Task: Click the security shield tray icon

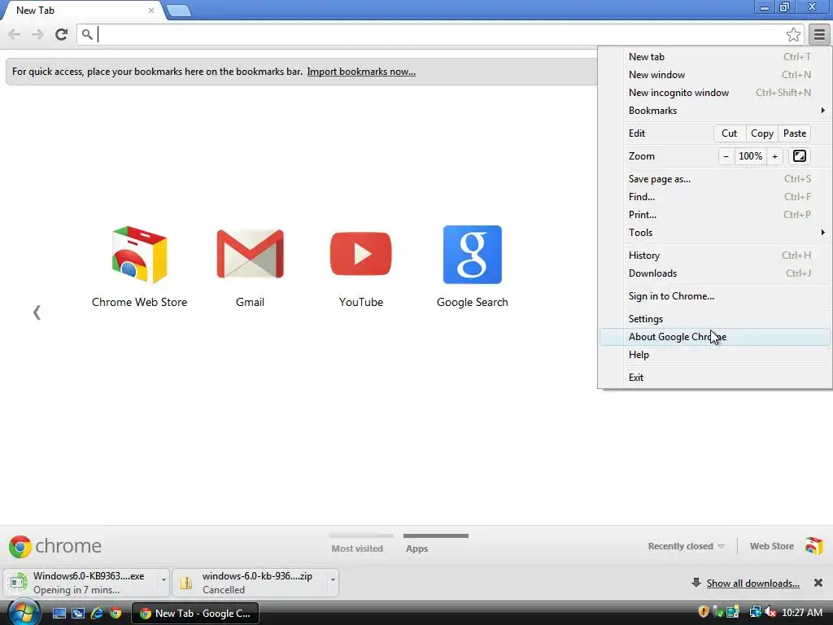Action: click(704, 612)
